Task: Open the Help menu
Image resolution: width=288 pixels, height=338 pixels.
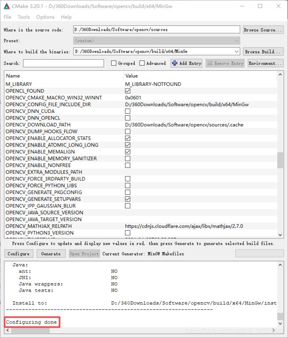Action: (x=66, y=17)
